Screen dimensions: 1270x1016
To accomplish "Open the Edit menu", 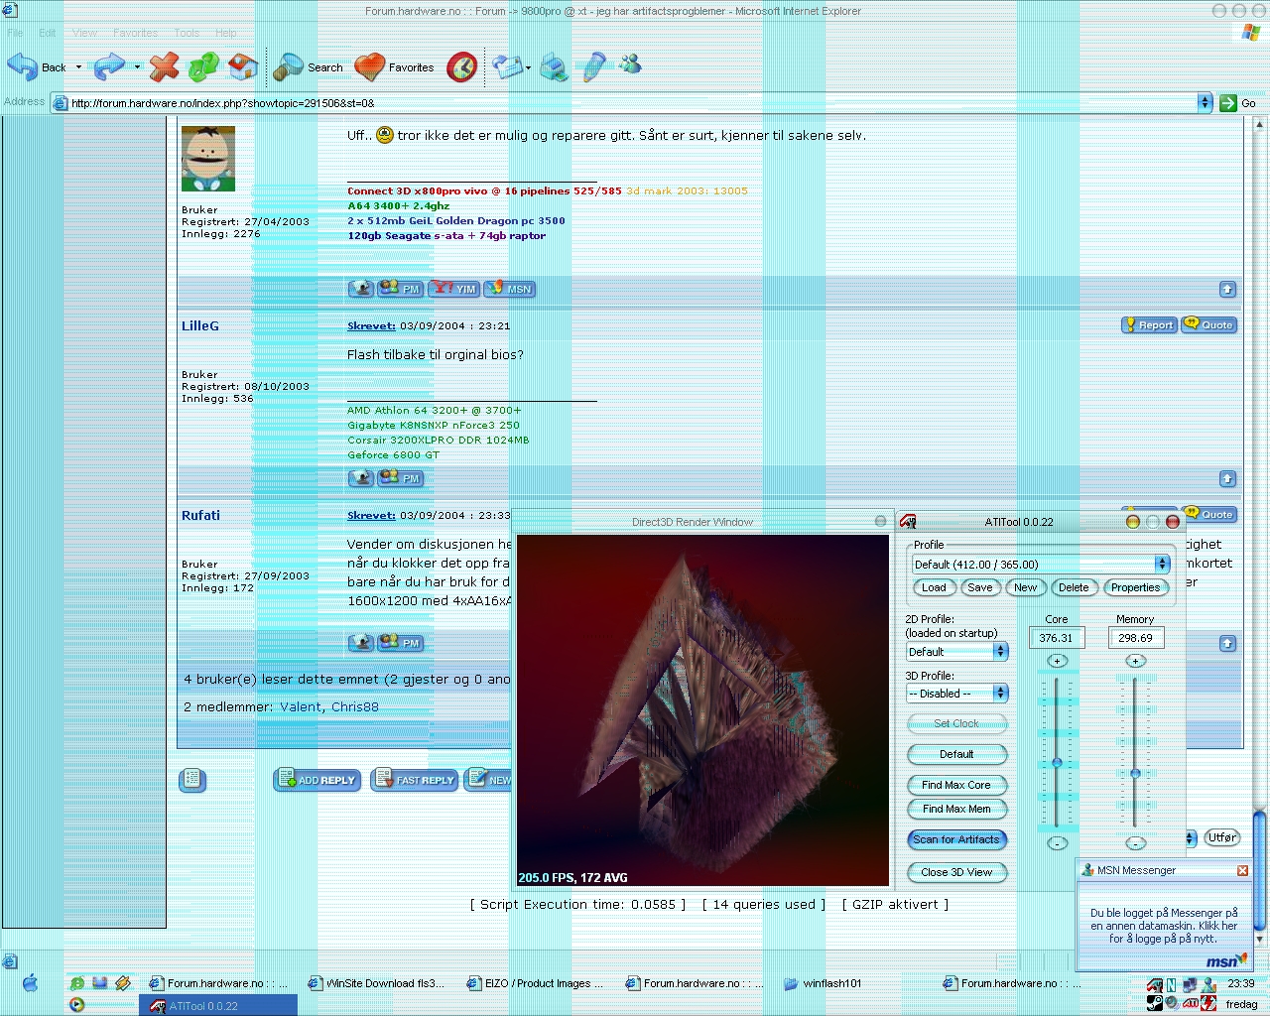I will pyautogui.click(x=47, y=33).
